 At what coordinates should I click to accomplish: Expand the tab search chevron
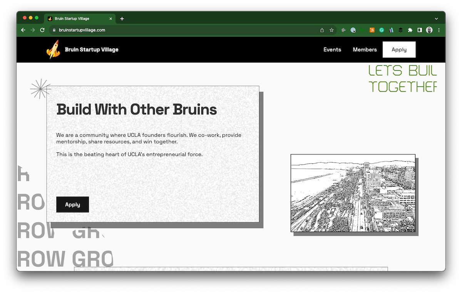pos(436,18)
